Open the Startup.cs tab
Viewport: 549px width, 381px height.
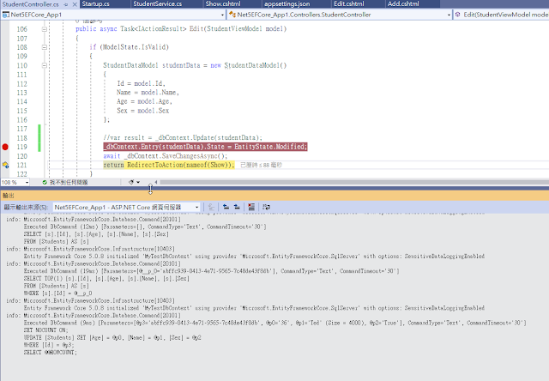[95, 3]
